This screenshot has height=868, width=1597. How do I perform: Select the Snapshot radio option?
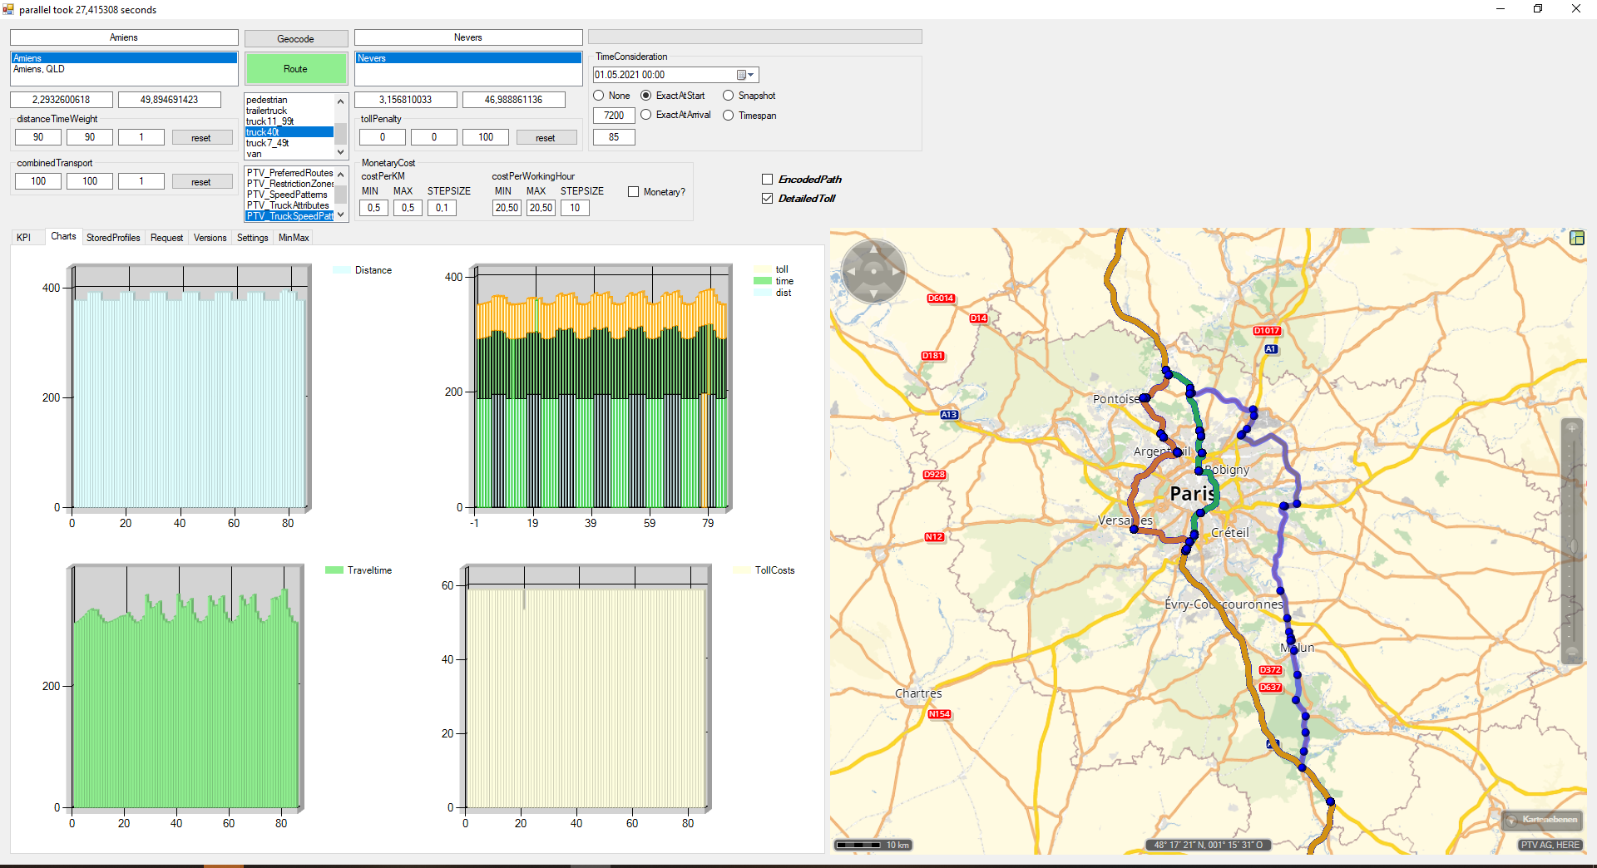(x=729, y=96)
